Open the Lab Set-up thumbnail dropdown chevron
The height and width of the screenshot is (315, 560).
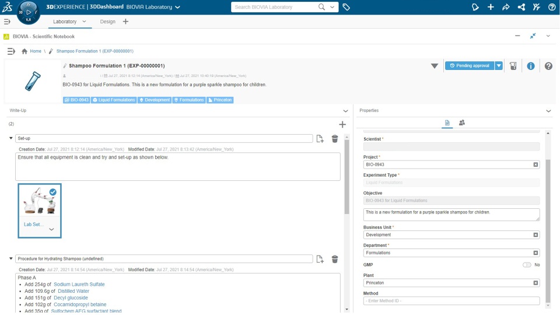(x=51, y=229)
